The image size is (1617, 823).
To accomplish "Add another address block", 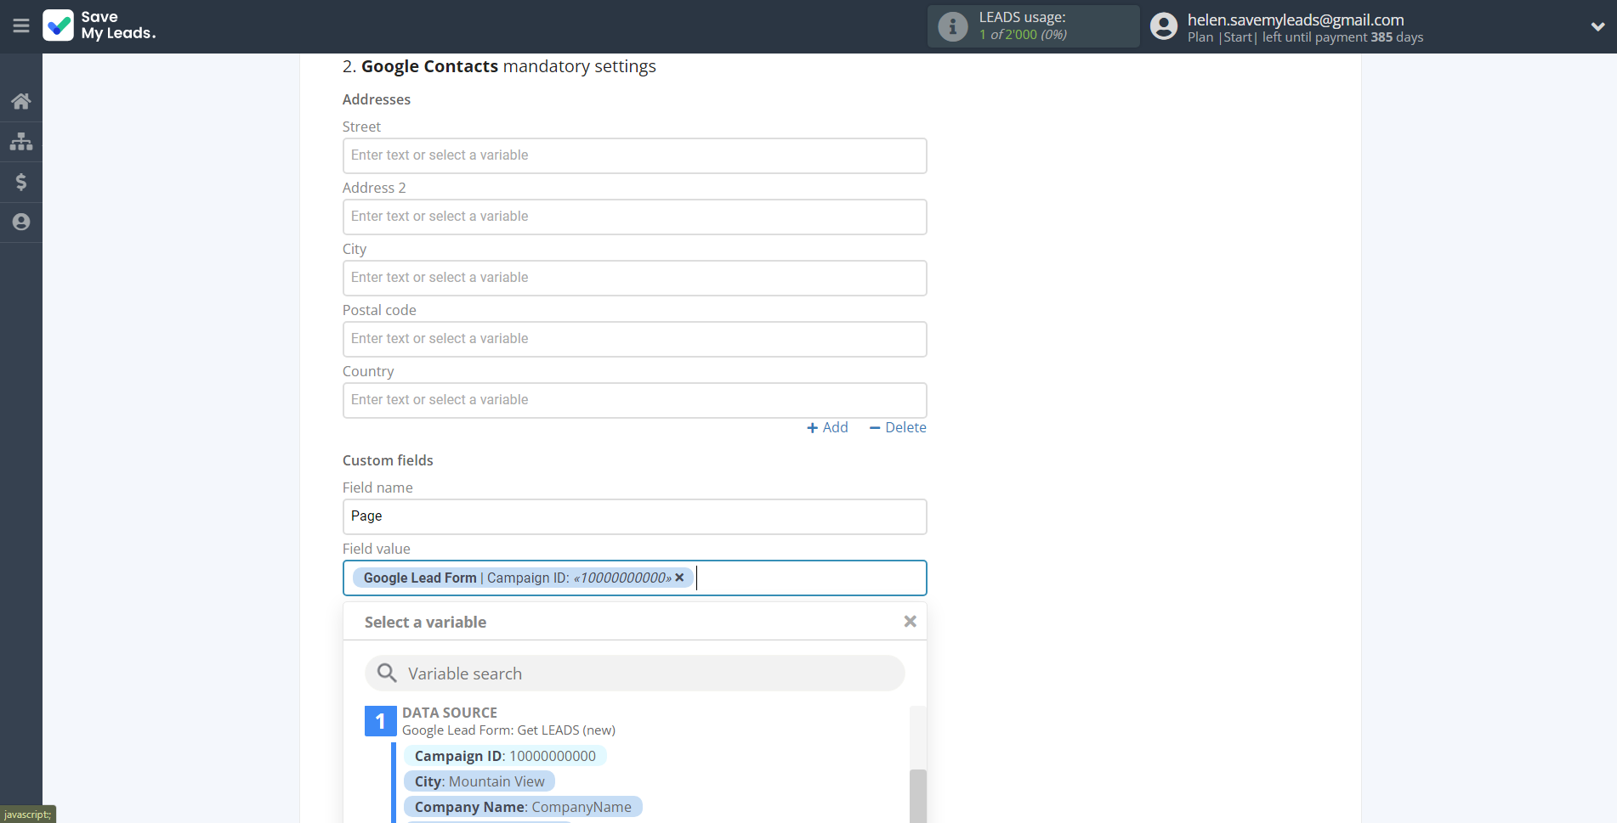I will [x=827, y=427].
